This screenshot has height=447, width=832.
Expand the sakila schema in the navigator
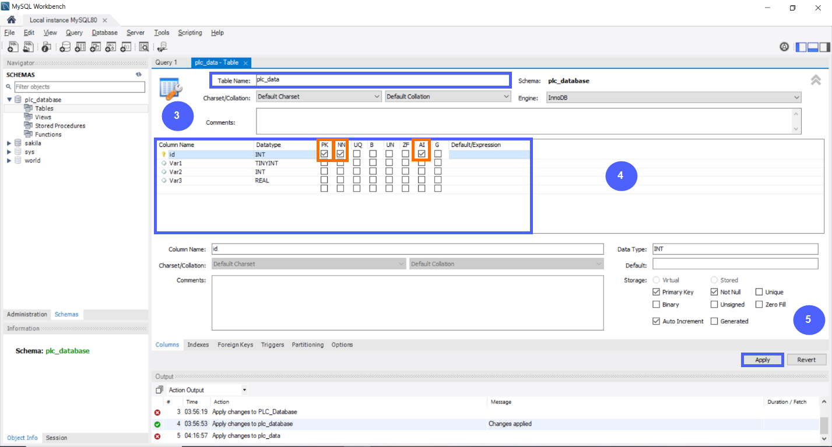point(8,143)
